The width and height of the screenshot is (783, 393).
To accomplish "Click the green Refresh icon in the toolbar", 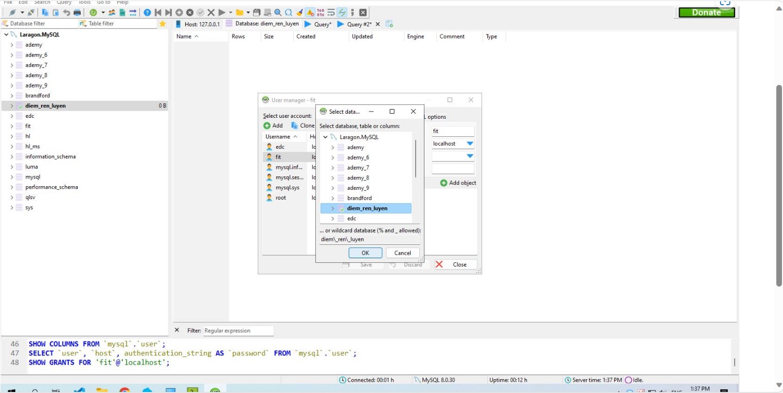I will [x=93, y=12].
